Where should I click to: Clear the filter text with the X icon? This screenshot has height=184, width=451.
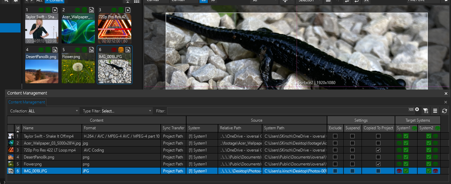point(417,109)
